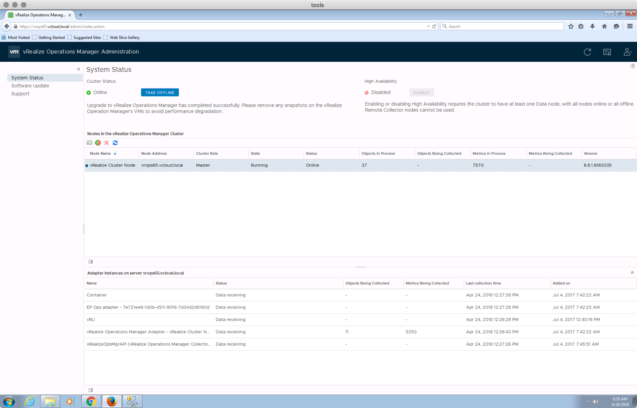
Task: Open Suggested Sites bookmark
Action: pos(84,38)
